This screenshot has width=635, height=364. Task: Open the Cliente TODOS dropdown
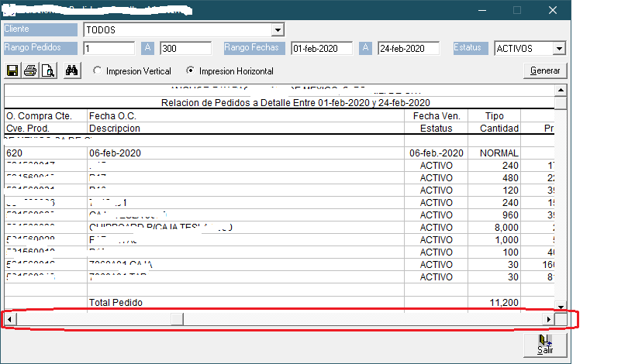278,30
